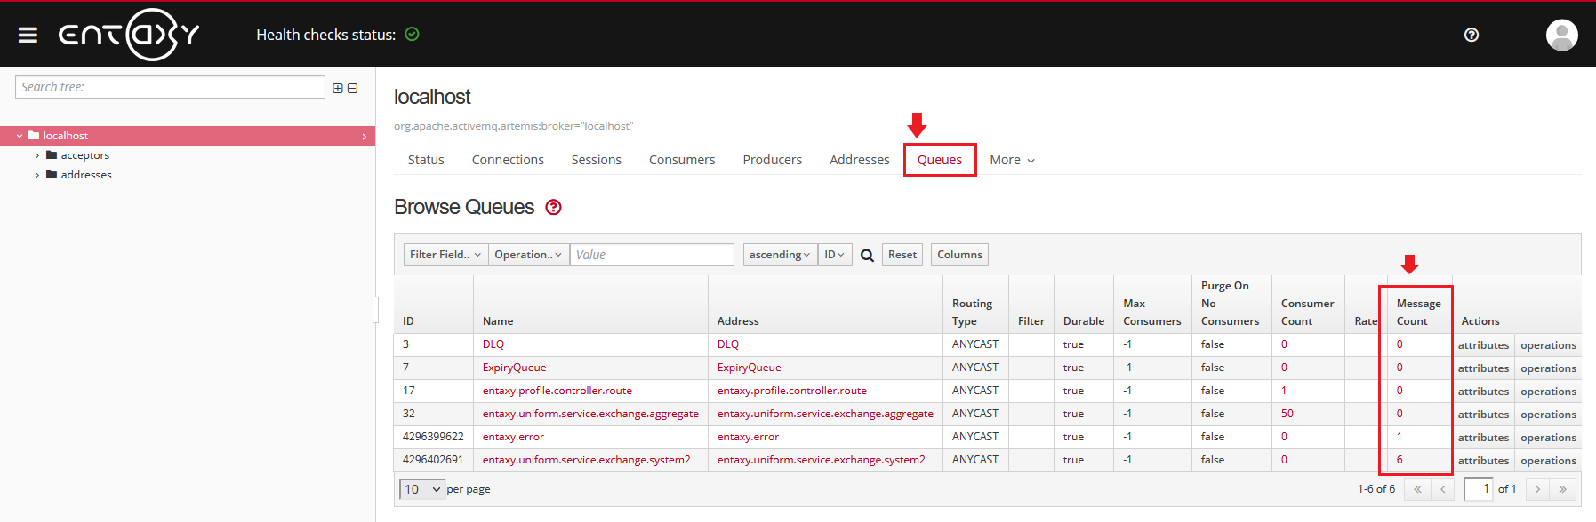Expand the addresses tree folder
The image size is (1596, 522).
click(37, 175)
